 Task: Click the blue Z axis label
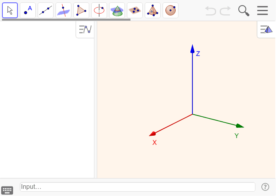pyautogui.click(x=198, y=54)
